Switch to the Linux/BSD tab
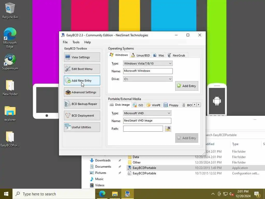Viewport: 265px width, 199px height. coord(141,55)
